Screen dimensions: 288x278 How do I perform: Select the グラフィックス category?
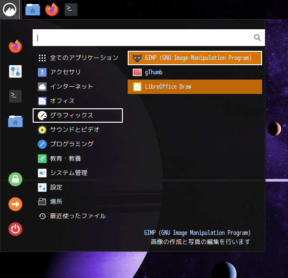pyautogui.click(x=78, y=116)
